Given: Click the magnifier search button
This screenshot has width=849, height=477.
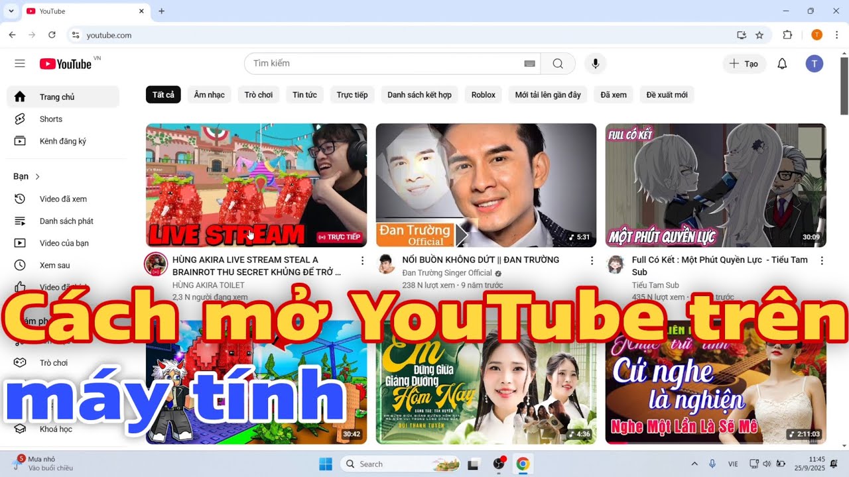Looking at the screenshot, I should click(558, 64).
